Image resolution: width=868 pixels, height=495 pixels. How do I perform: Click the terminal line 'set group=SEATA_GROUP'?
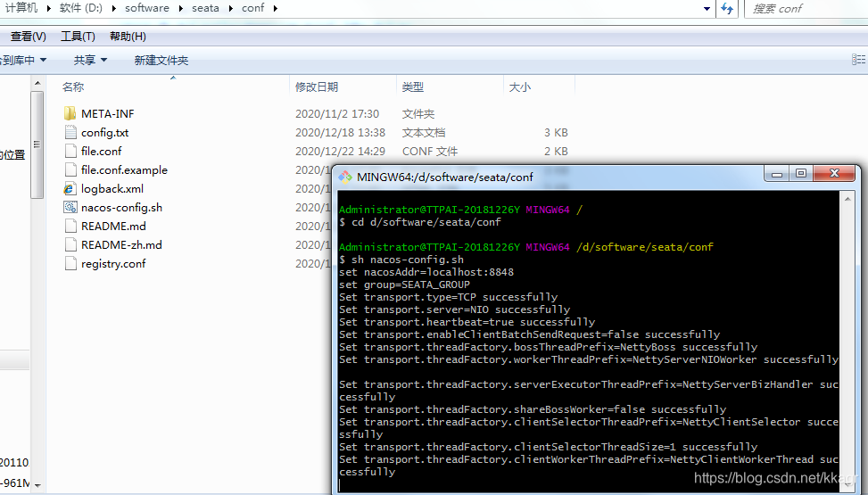click(x=404, y=285)
